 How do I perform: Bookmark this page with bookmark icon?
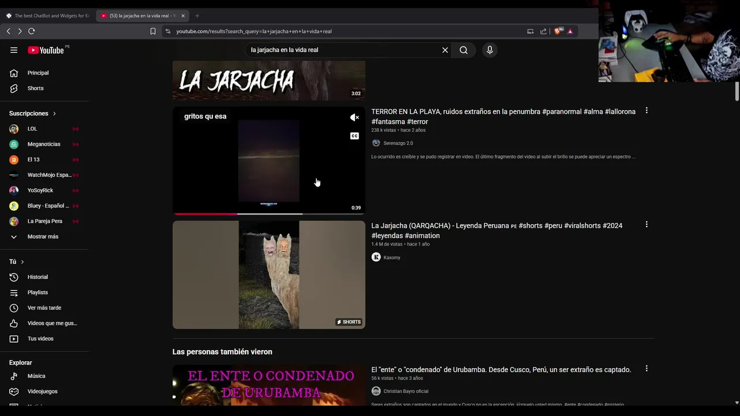click(x=153, y=31)
